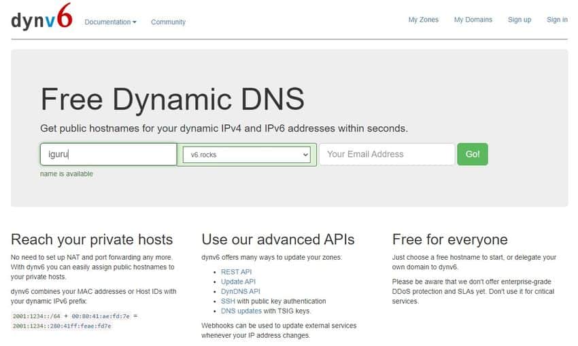
Task: Go to My Zones
Action: 423,20
